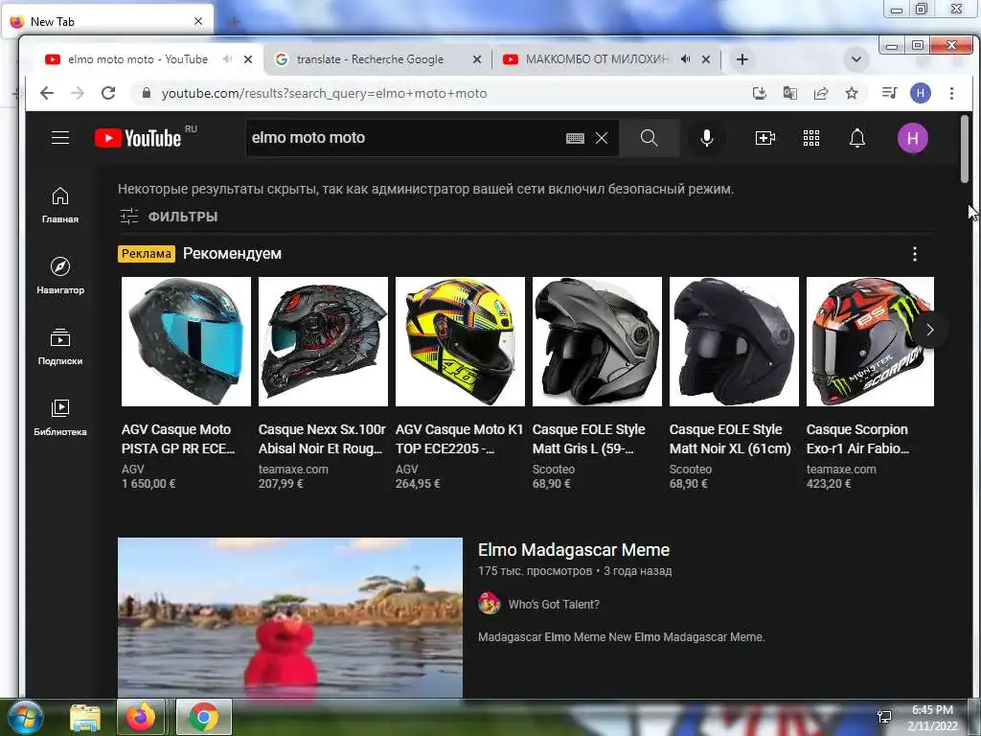Click the translate page icon in the address bar
The image size is (981, 736).
point(789,93)
